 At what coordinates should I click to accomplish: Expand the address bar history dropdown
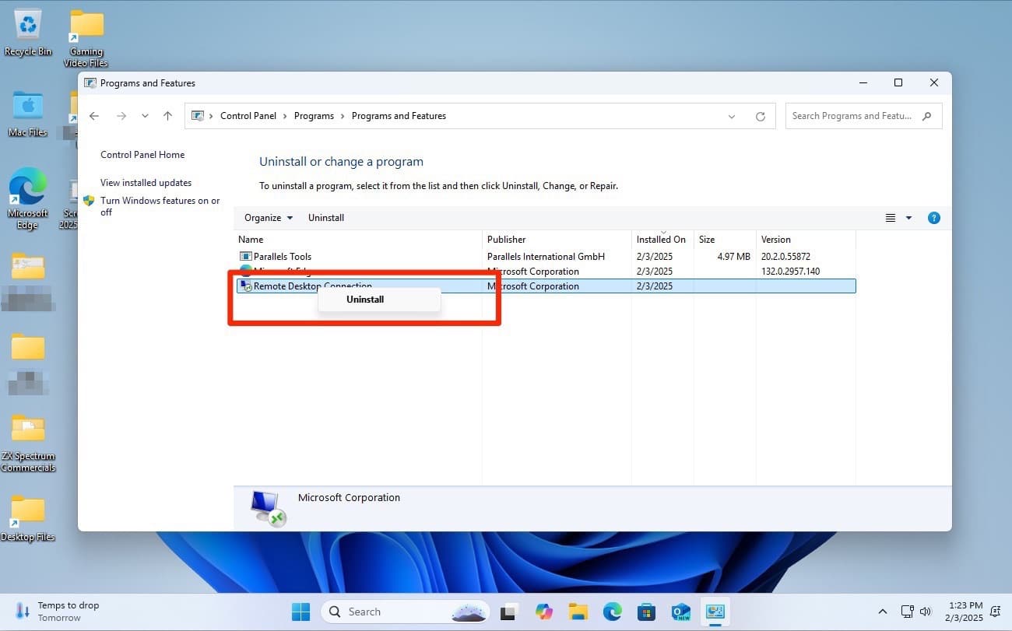point(732,116)
